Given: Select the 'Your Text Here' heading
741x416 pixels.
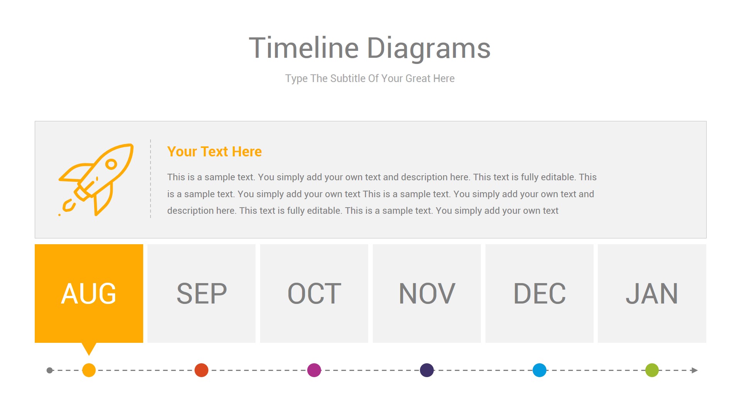Looking at the screenshot, I should (214, 152).
